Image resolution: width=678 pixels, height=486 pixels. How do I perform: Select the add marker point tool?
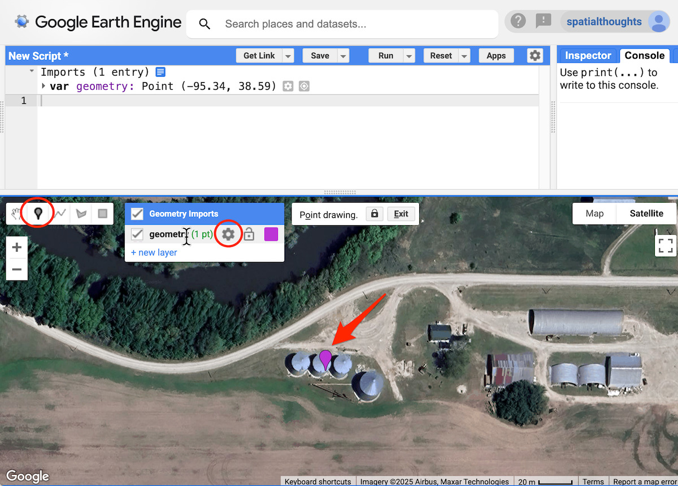38,214
